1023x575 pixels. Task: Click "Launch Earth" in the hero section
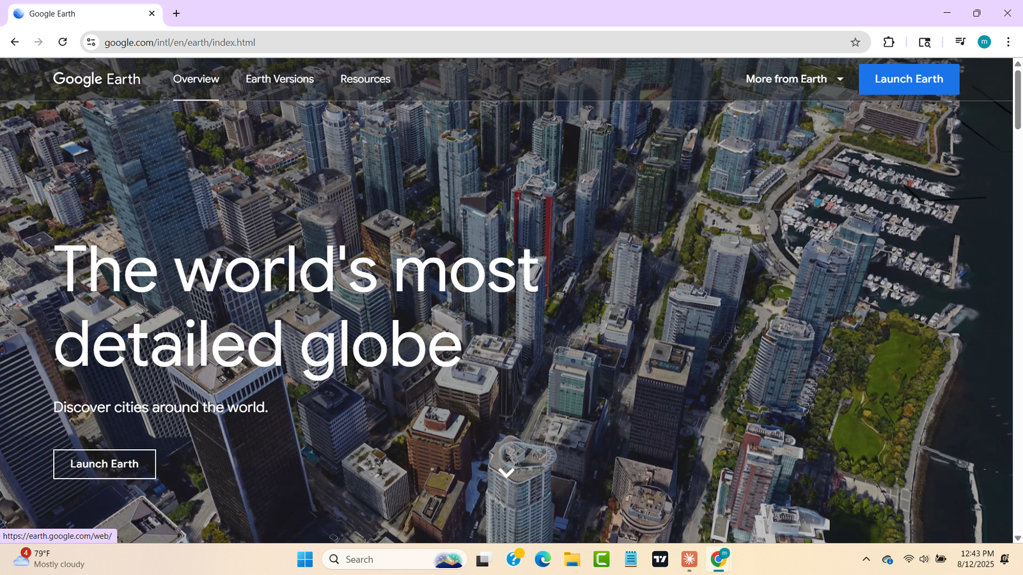[x=104, y=464]
